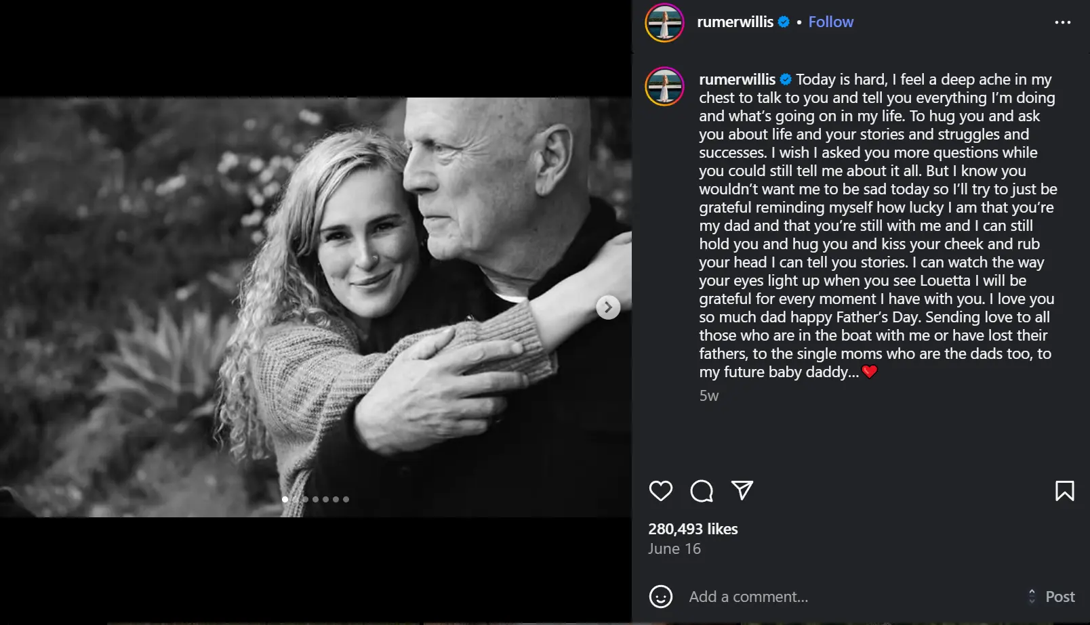Click the comment speech bubble icon
Viewport: 1090px width, 625px height.
[702, 491]
